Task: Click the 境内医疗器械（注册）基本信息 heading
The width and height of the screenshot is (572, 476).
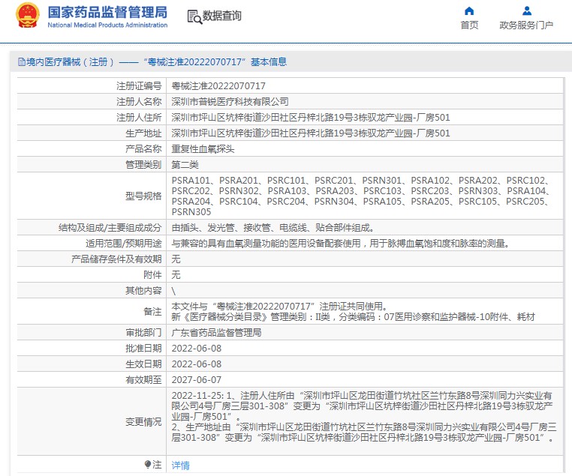Action: (152, 62)
